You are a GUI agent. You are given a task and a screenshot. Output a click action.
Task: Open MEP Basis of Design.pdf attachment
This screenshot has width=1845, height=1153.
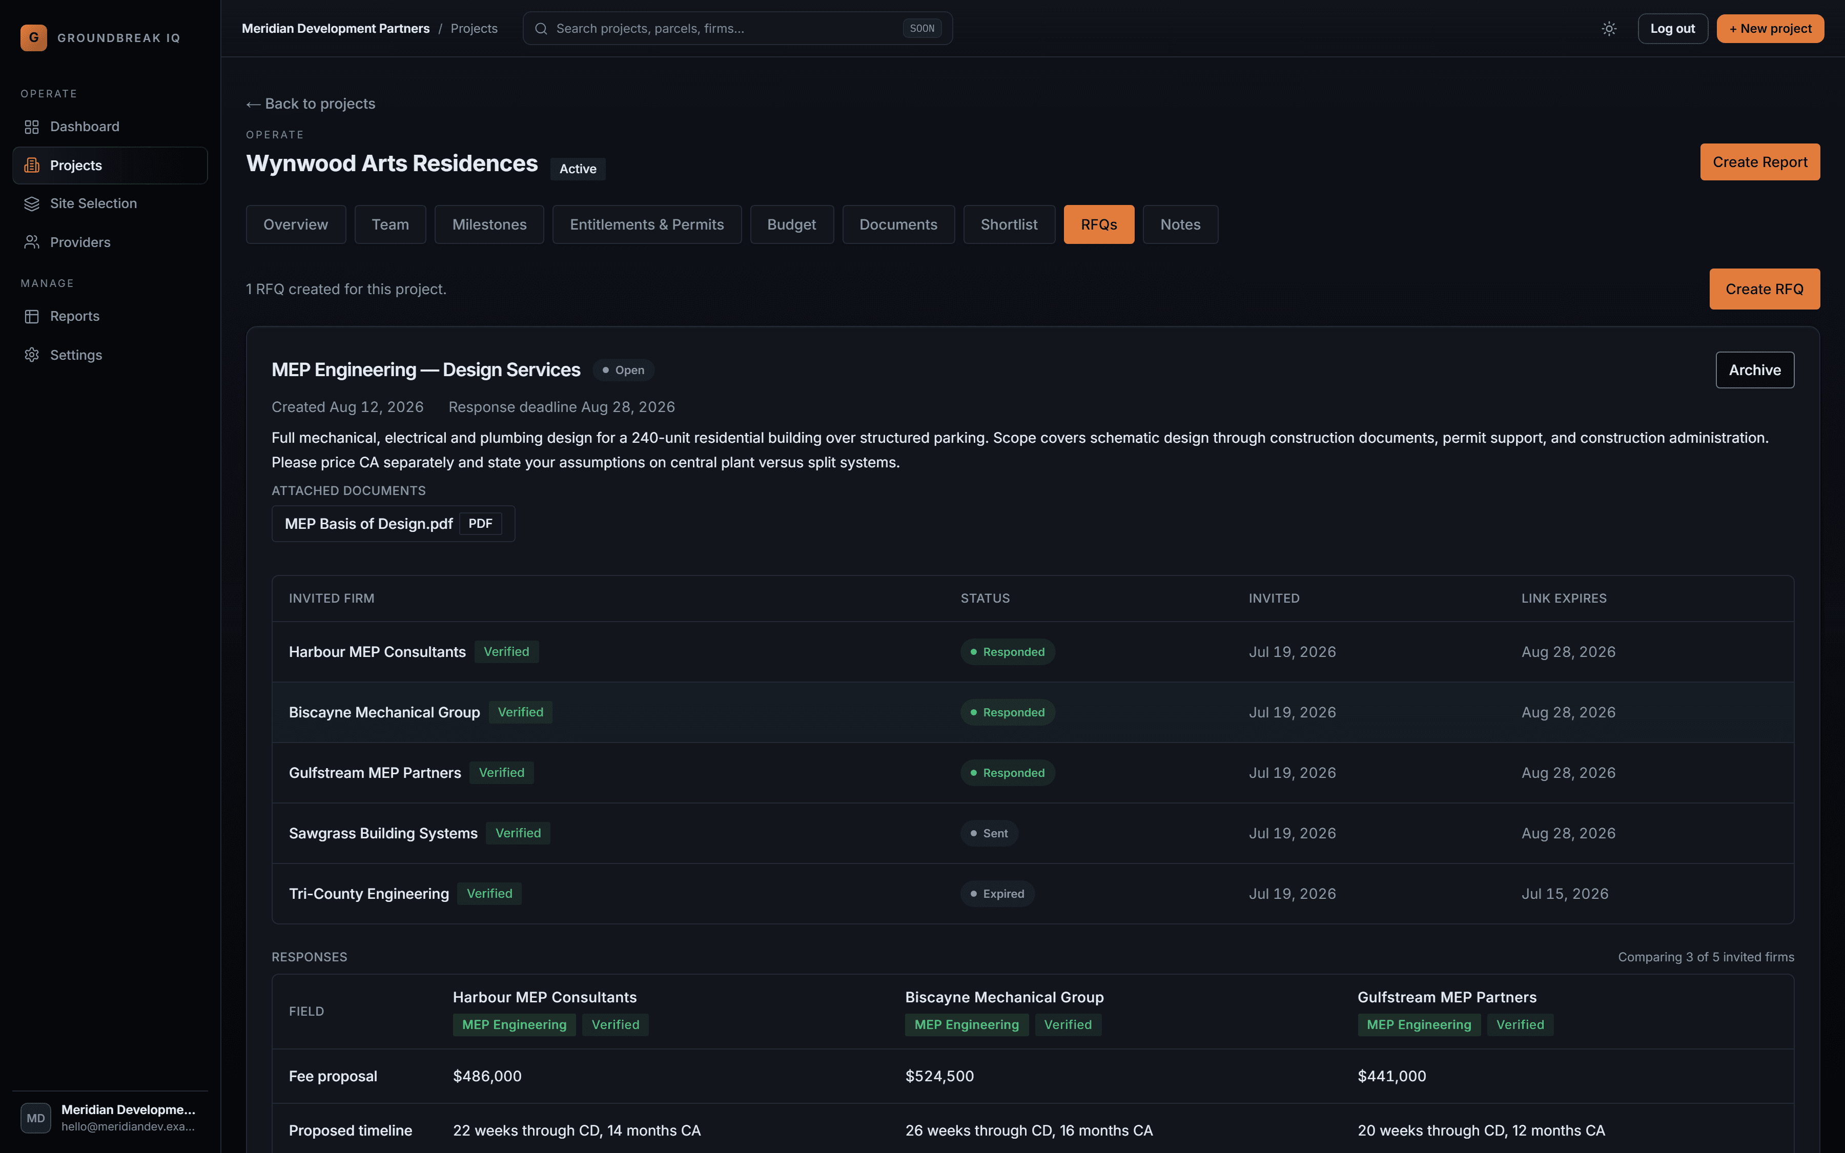tap(393, 524)
